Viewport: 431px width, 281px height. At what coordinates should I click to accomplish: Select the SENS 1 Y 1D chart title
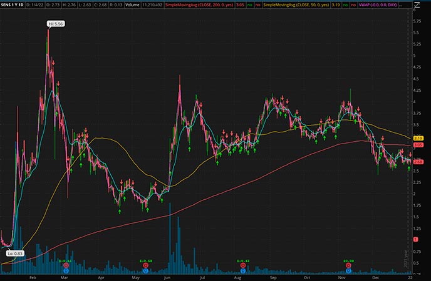tap(12, 4)
